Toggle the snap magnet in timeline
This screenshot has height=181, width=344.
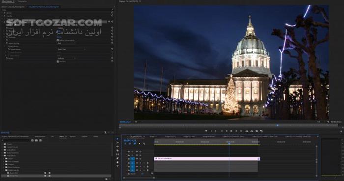[130, 144]
